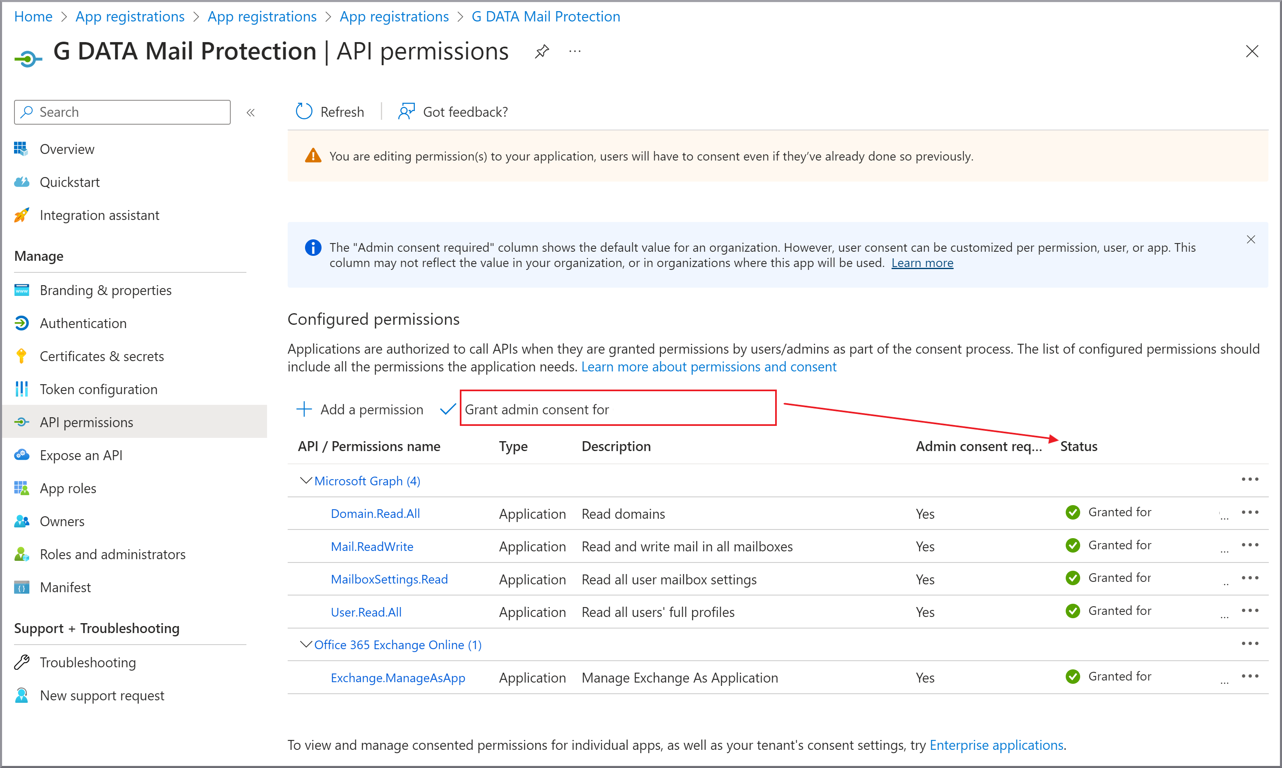Open more options for Office 365 Exchange group
This screenshot has height=768, width=1282.
1249,644
